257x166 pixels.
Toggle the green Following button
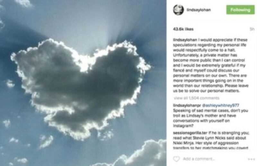point(240,10)
